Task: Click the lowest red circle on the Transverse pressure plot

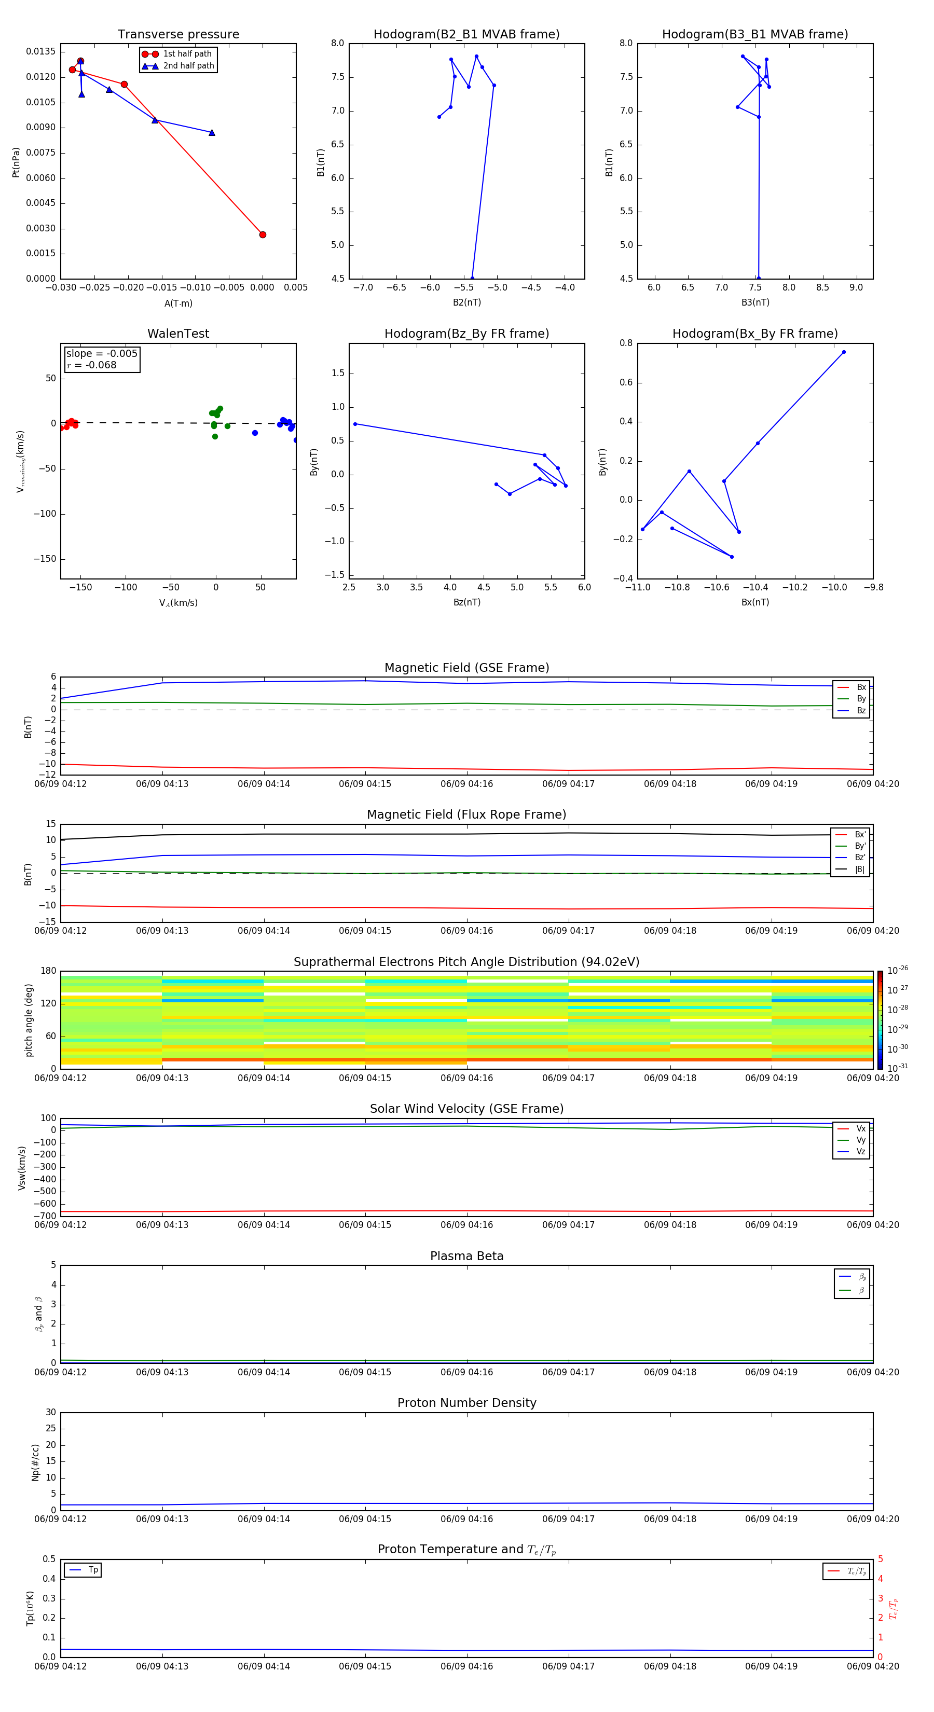Action: pos(263,234)
